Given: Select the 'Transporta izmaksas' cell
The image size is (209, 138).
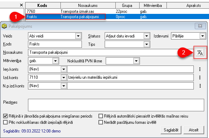Looking at the screenshot, I should [77, 11].
